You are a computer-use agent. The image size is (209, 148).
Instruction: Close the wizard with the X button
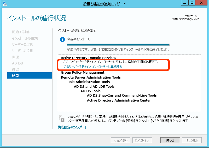coord(201,3)
